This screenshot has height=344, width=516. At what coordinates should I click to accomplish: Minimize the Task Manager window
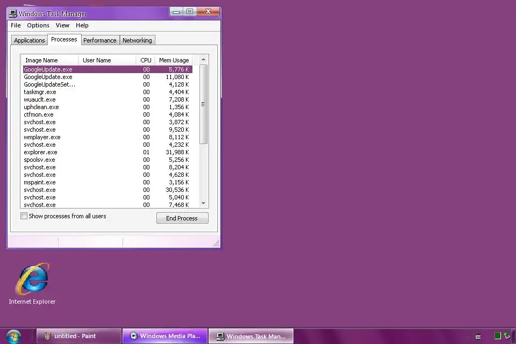coord(176,12)
